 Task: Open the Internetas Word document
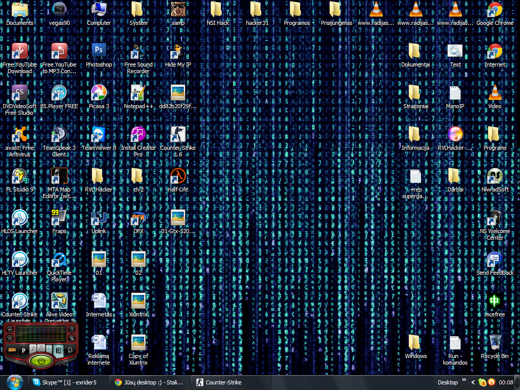[99, 305]
